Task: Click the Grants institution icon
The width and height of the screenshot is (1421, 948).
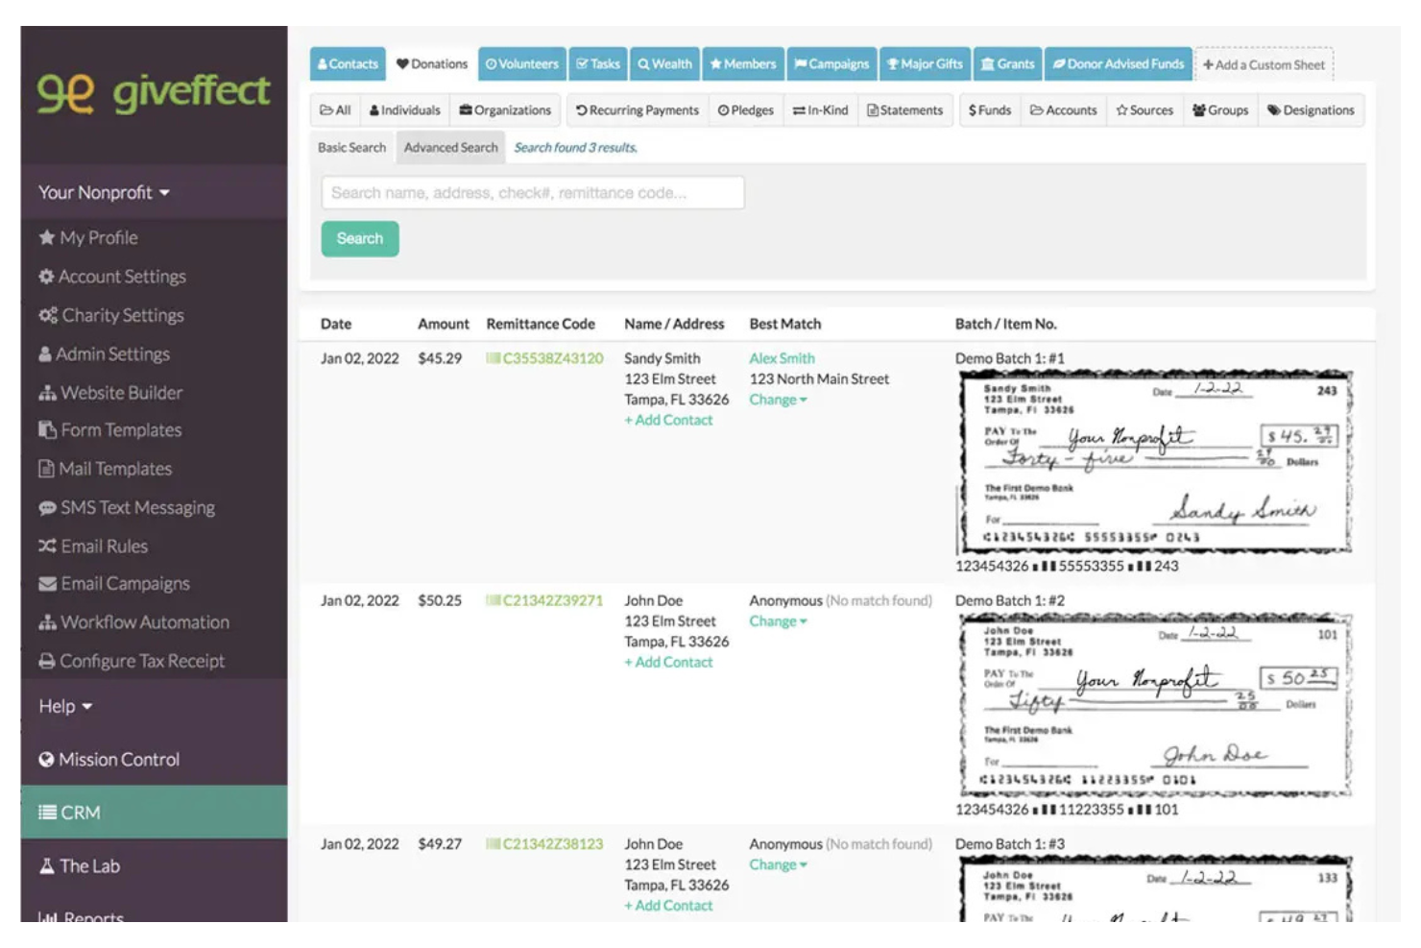Action: tap(987, 63)
